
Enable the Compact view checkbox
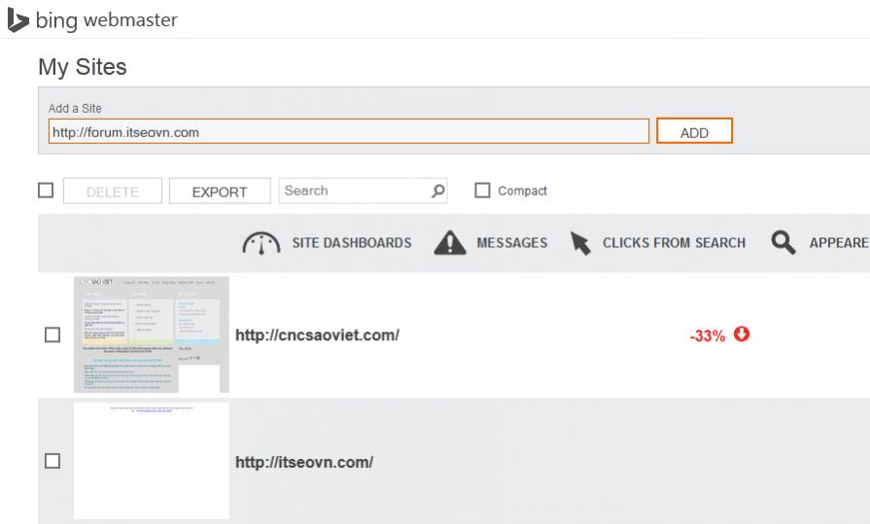point(482,191)
